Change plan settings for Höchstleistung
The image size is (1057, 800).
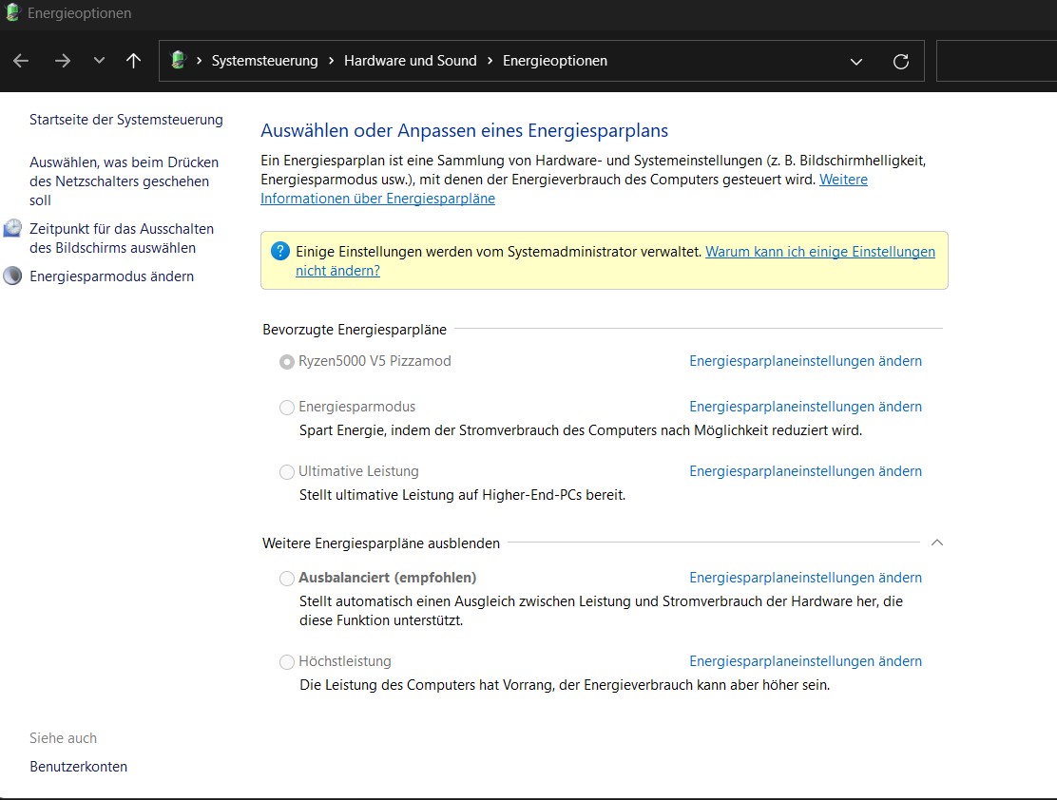point(805,661)
